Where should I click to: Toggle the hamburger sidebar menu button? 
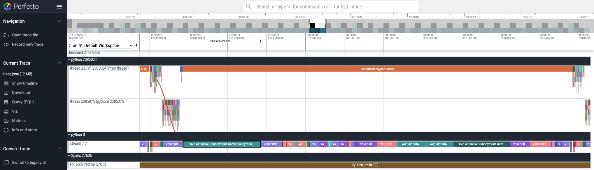click(x=59, y=7)
